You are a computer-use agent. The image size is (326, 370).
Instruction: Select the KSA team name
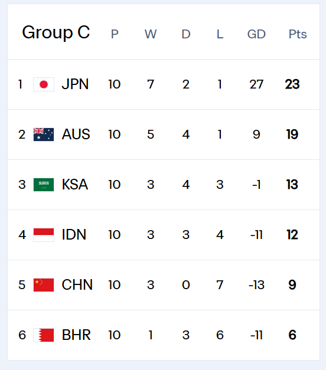pyautogui.click(x=75, y=185)
